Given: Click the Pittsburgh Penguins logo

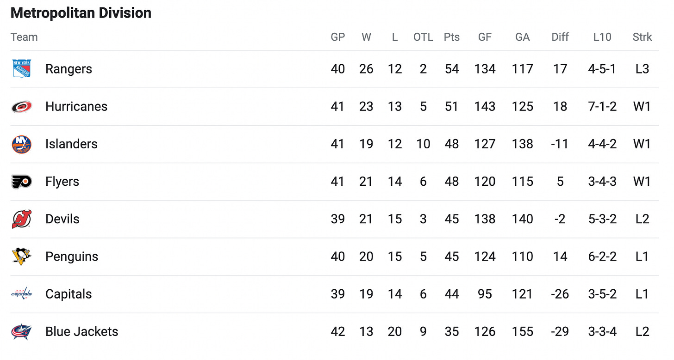Looking at the screenshot, I should [21, 256].
